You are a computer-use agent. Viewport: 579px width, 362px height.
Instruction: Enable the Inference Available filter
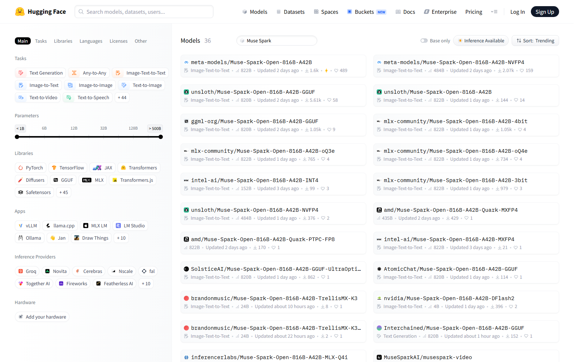click(x=481, y=41)
